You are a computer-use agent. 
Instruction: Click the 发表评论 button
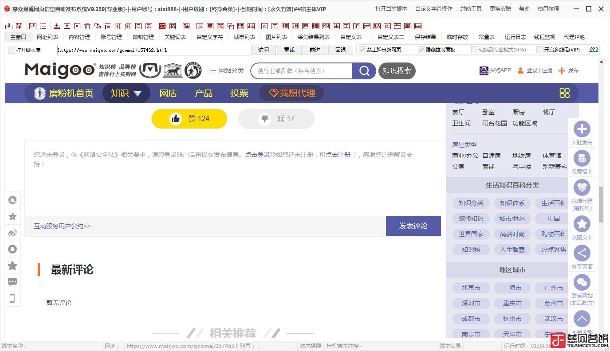(413, 226)
